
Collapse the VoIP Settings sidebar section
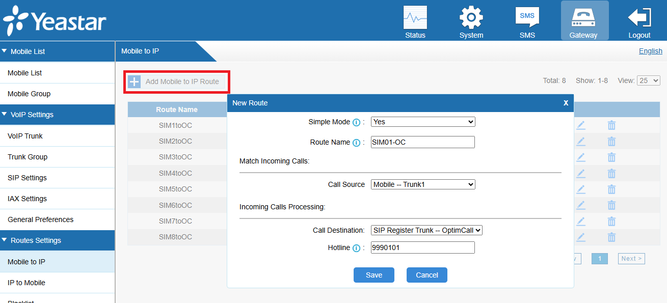(57, 115)
